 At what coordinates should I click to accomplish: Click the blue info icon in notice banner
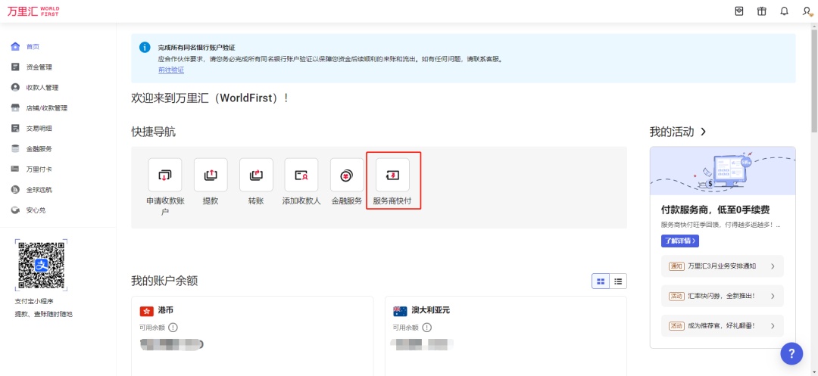point(145,48)
